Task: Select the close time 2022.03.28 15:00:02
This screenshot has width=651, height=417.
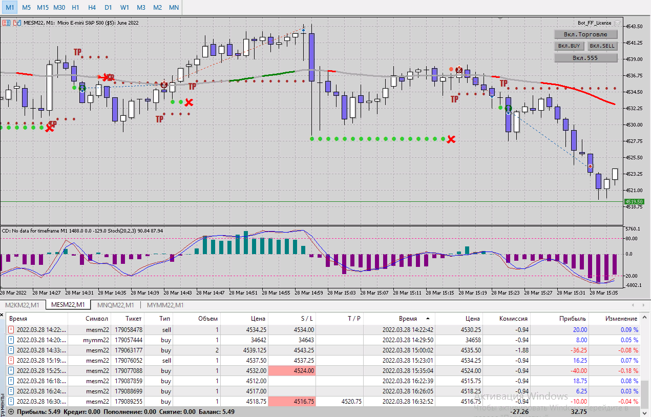Action: [x=408, y=350]
